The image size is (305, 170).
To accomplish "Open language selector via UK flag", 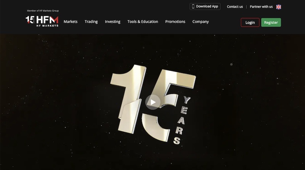I will point(279,7).
